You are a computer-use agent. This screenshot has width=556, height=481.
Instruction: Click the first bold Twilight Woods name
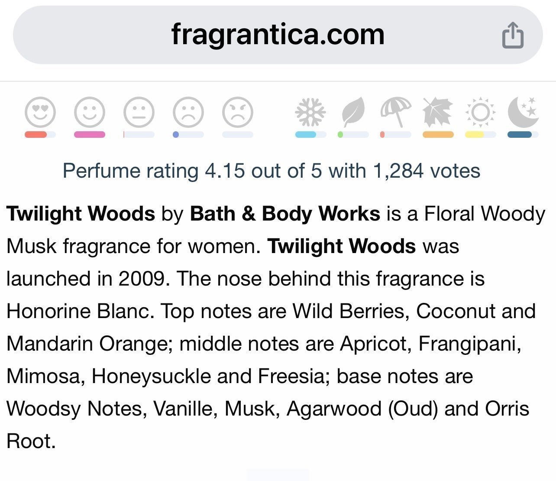coord(81,214)
